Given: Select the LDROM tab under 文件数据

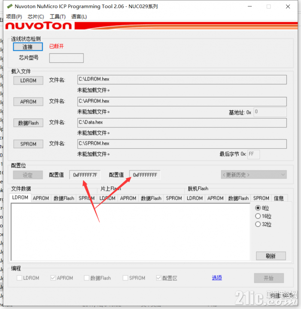Looking at the screenshot, I should (20, 198).
